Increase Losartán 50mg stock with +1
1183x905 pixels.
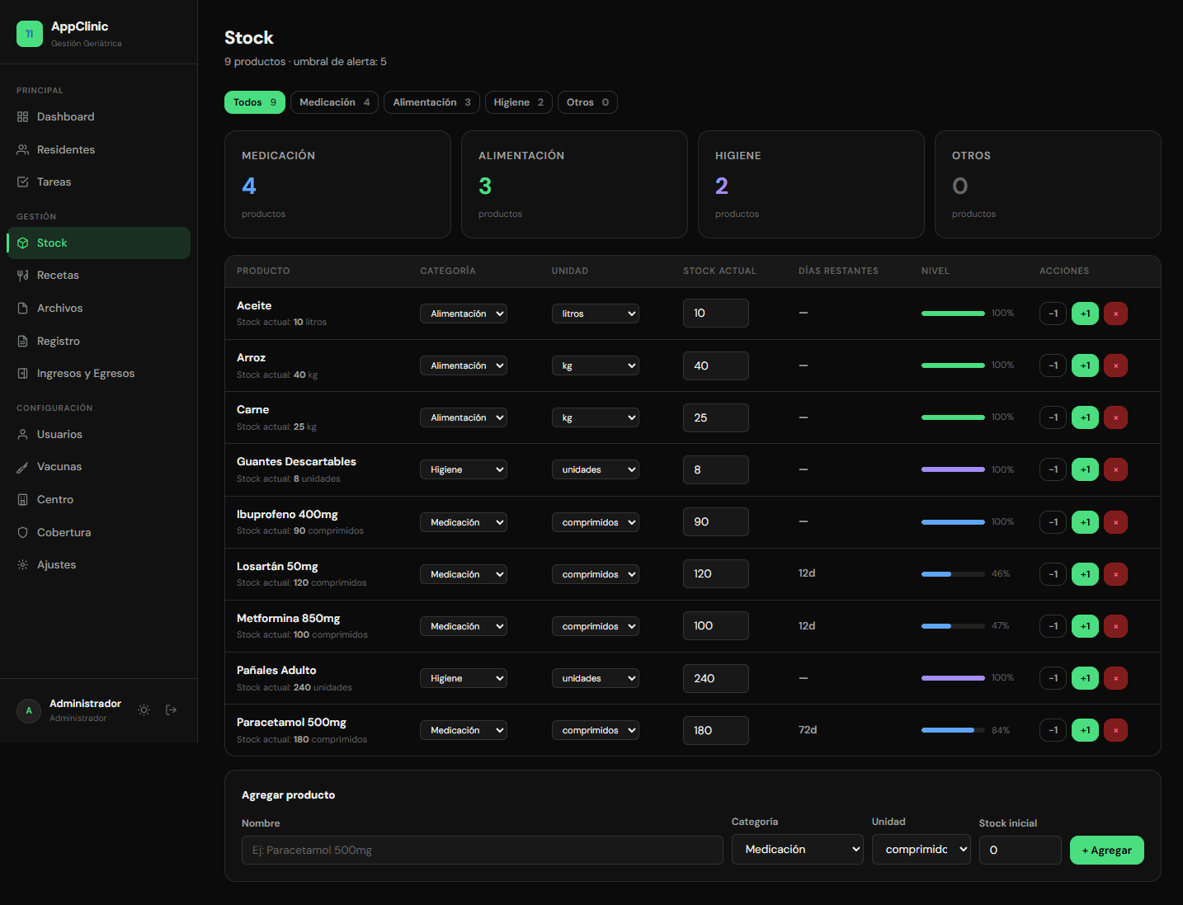point(1086,574)
